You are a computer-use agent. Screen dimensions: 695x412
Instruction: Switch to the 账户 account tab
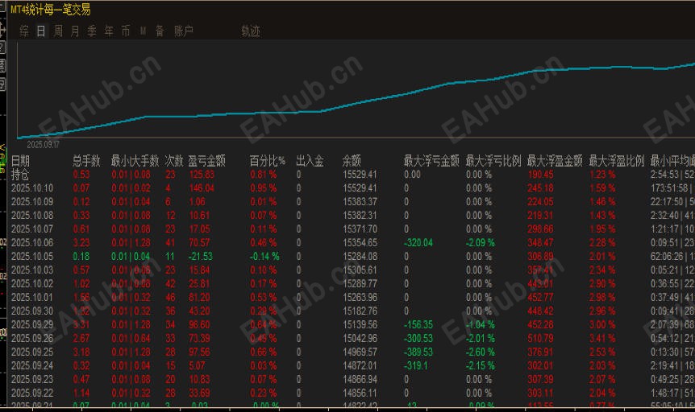click(x=184, y=31)
